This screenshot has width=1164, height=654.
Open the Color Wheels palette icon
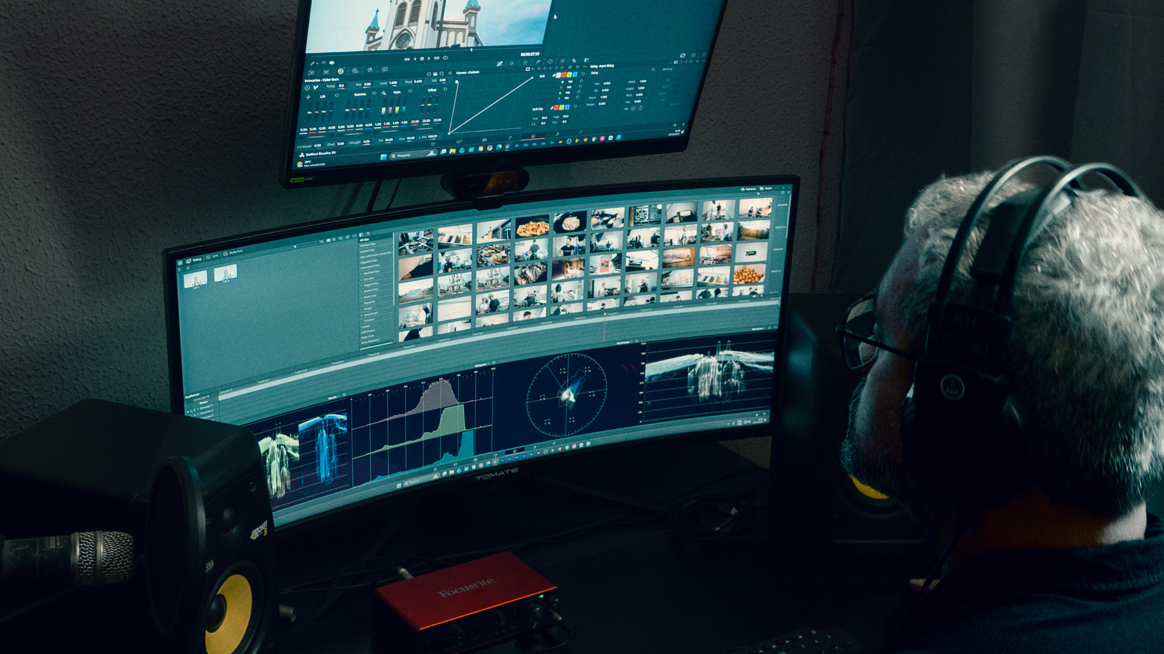tap(341, 71)
